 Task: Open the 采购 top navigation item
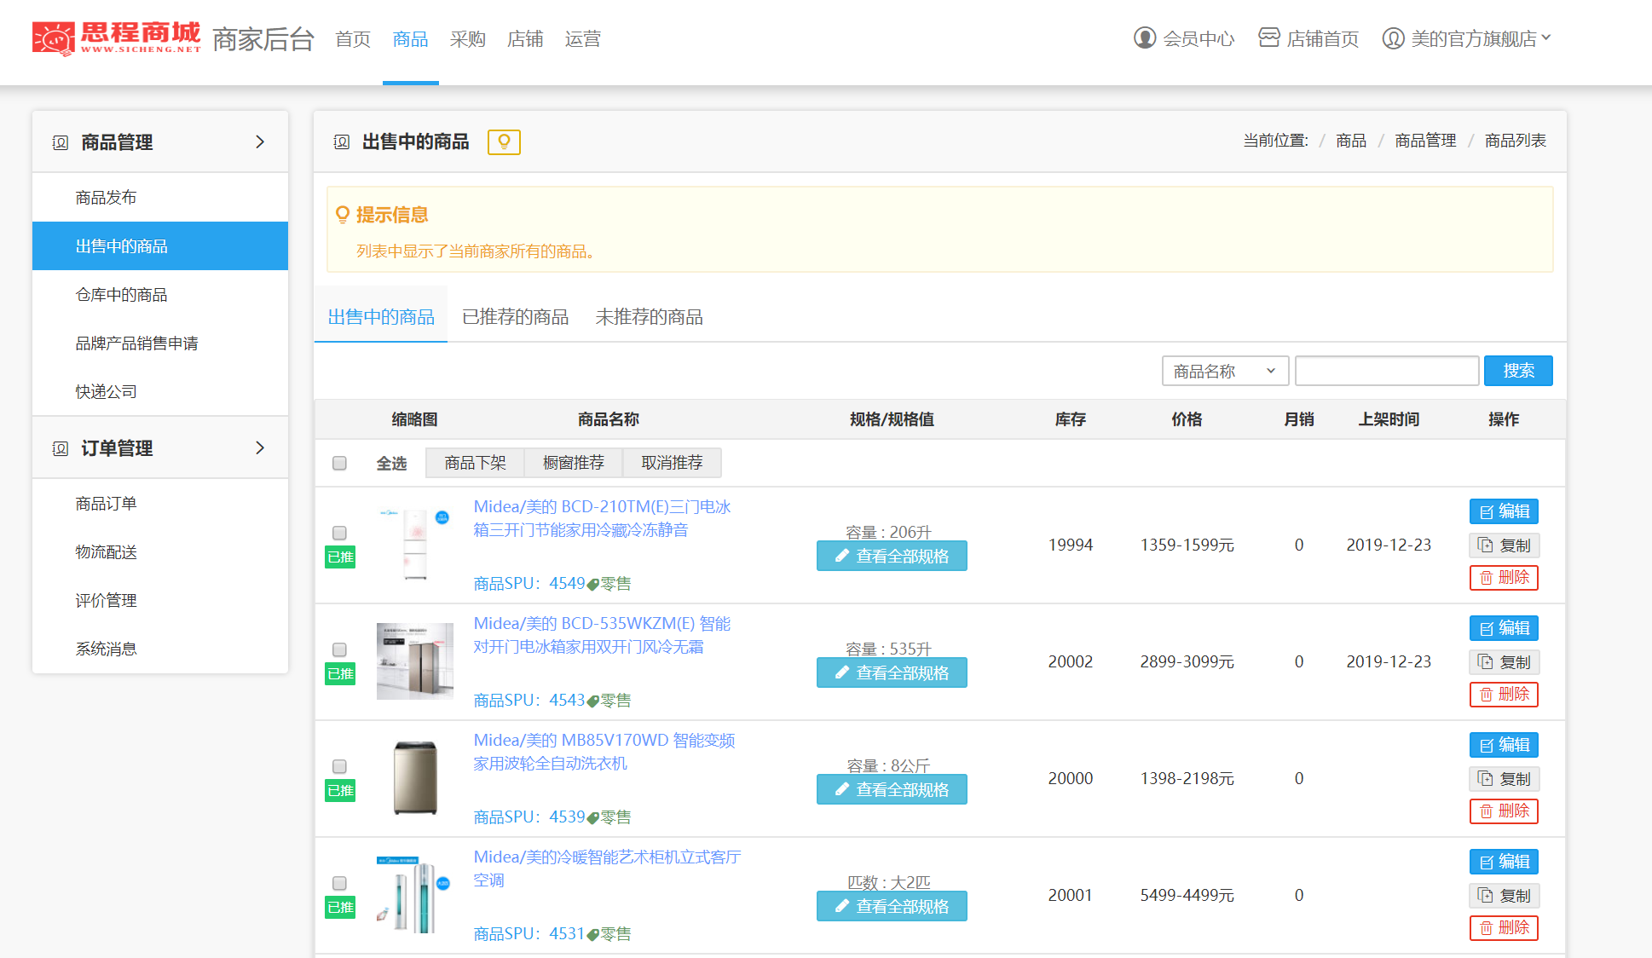click(x=468, y=39)
